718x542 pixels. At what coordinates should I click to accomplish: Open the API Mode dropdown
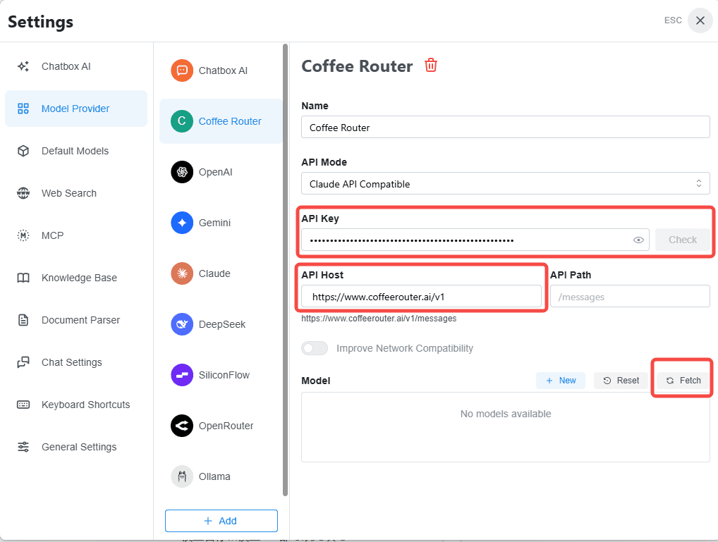[x=506, y=183]
